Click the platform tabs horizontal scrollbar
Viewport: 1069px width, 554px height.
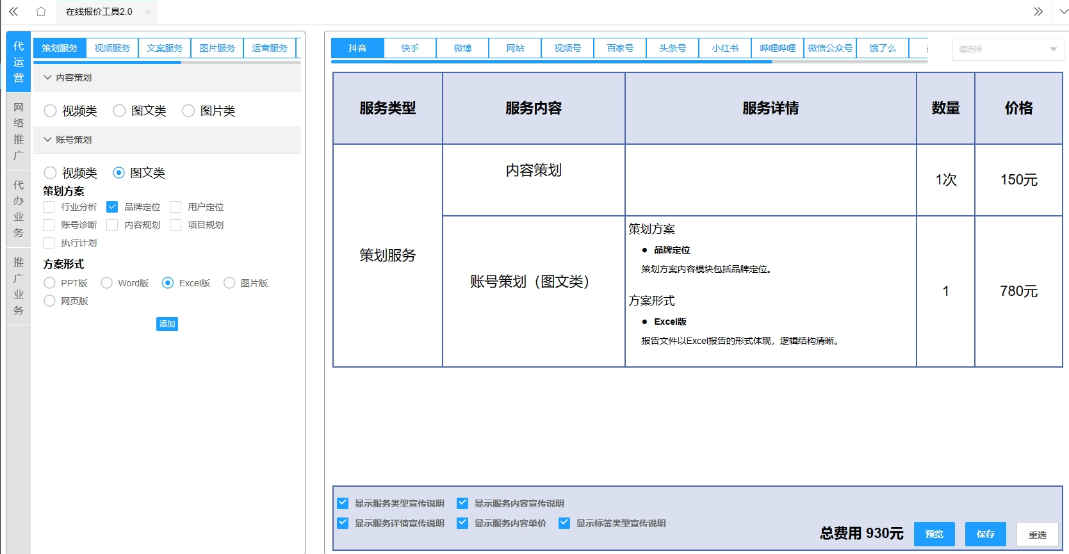pyautogui.click(x=551, y=62)
